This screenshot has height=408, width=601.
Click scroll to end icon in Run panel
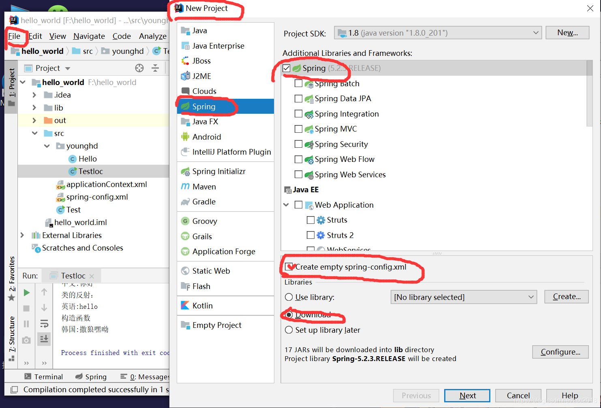click(x=44, y=338)
